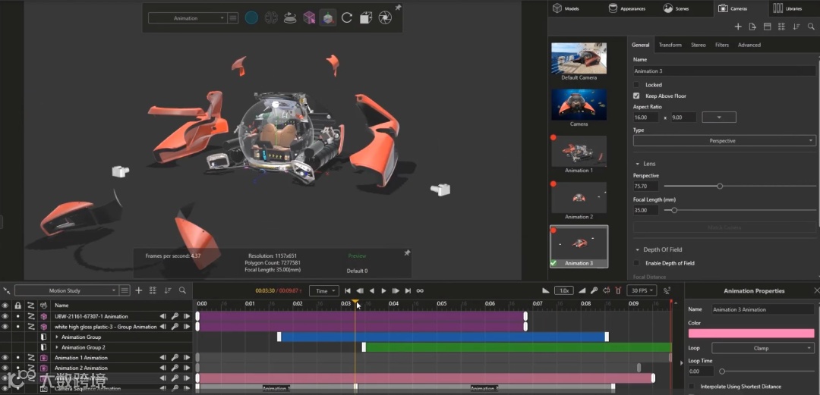Jump to timeline end
820x395 pixels.
click(x=408, y=290)
